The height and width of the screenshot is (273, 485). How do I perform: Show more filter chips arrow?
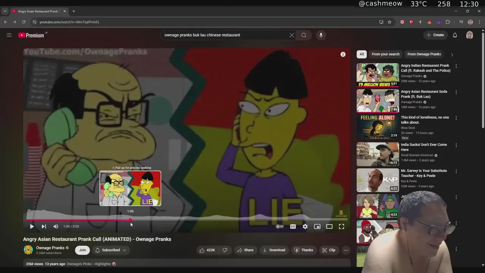click(x=452, y=55)
